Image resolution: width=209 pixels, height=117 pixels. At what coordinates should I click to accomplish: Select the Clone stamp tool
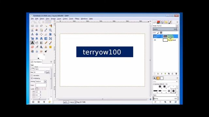(x=46, y=47)
